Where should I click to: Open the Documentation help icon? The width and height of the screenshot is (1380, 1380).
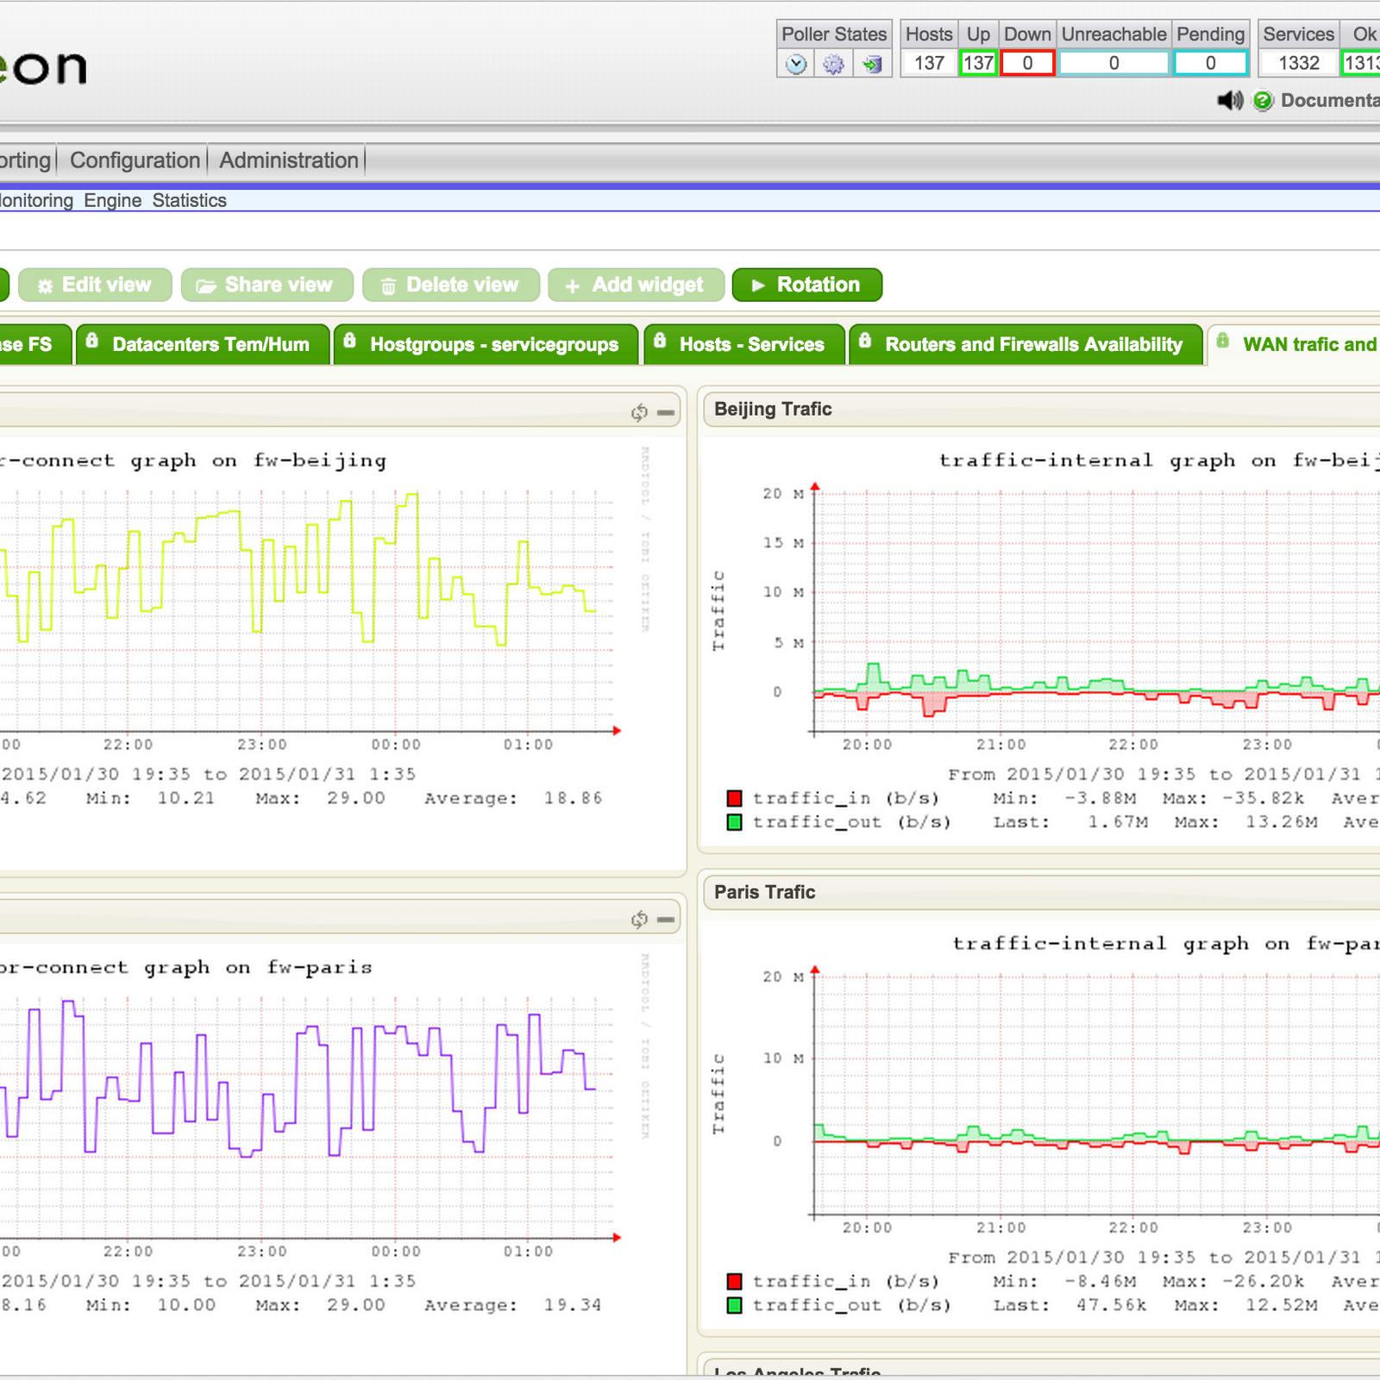[1263, 101]
